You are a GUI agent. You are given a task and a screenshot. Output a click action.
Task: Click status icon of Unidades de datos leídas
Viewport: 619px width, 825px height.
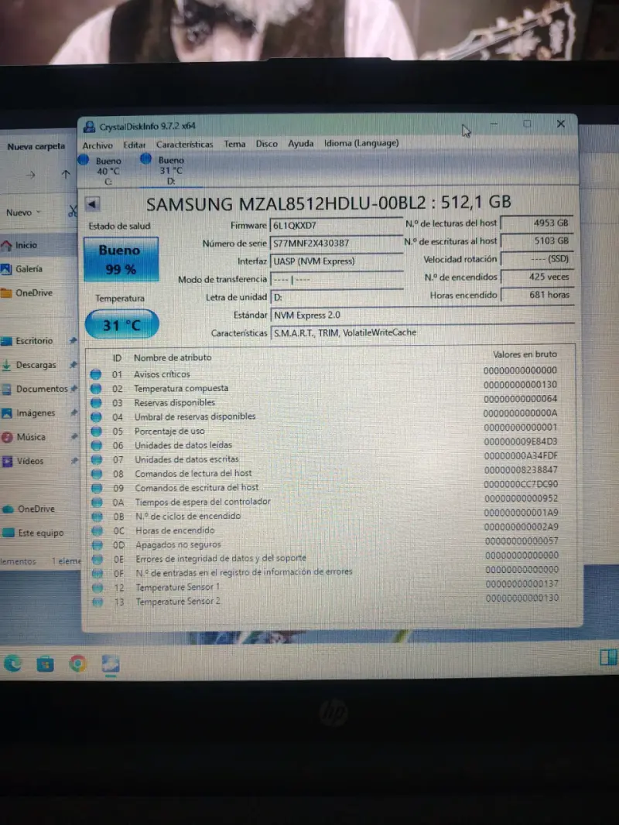[x=96, y=445]
